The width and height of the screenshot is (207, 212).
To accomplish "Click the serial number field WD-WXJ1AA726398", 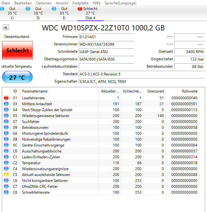I will click(107, 44).
